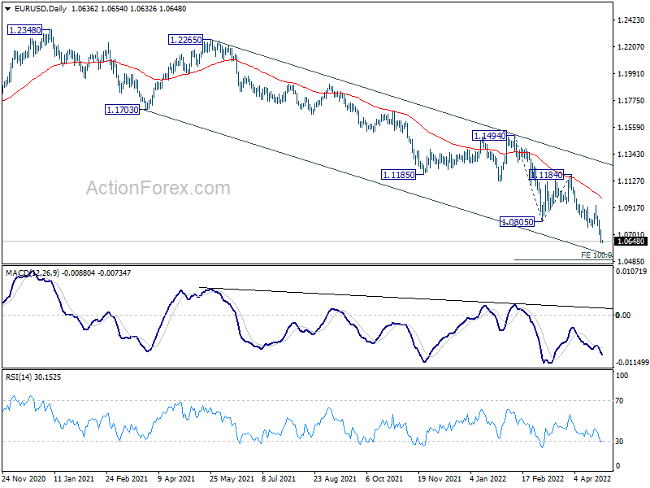Click the MACD 0.00 zero-line label
The width and height of the screenshot is (650, 488).
pyautogui.click(x=623, y=316)
